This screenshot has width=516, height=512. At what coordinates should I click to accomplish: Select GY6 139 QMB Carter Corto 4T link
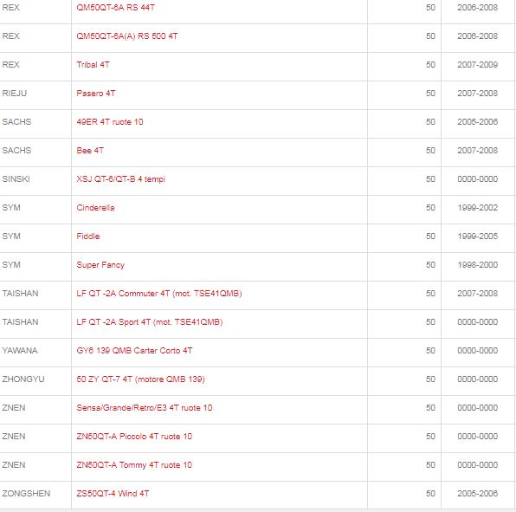tap(134, 351)
